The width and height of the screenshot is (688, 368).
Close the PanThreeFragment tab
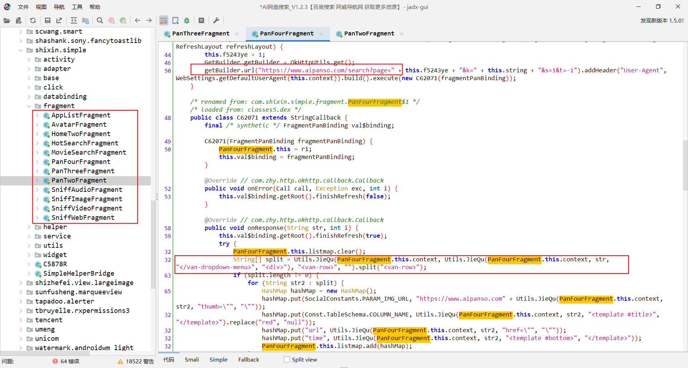237,34
